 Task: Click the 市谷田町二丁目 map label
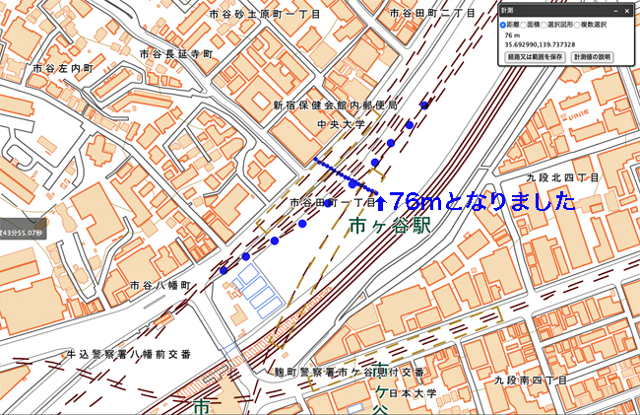tap(432, 13)
